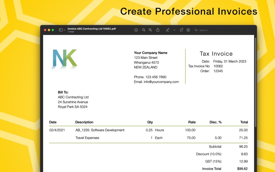The width and height of the screenshot is (275, 172).
Task: Zoom out of the invoice PDF
Action: click(144, 30)
